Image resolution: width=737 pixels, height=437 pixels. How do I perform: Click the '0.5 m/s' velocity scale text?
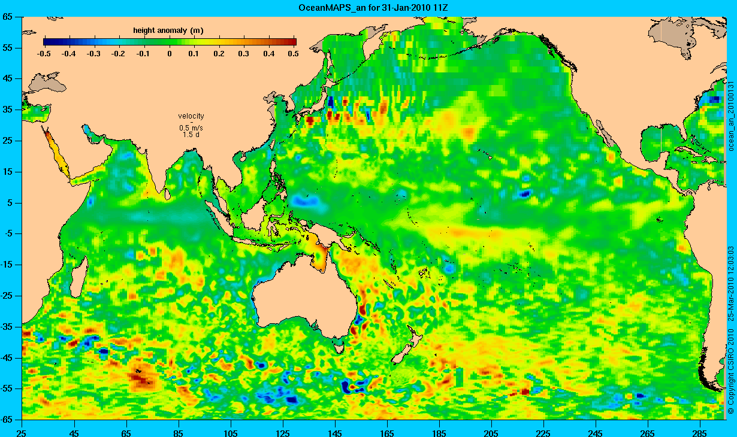coord(191,128)
